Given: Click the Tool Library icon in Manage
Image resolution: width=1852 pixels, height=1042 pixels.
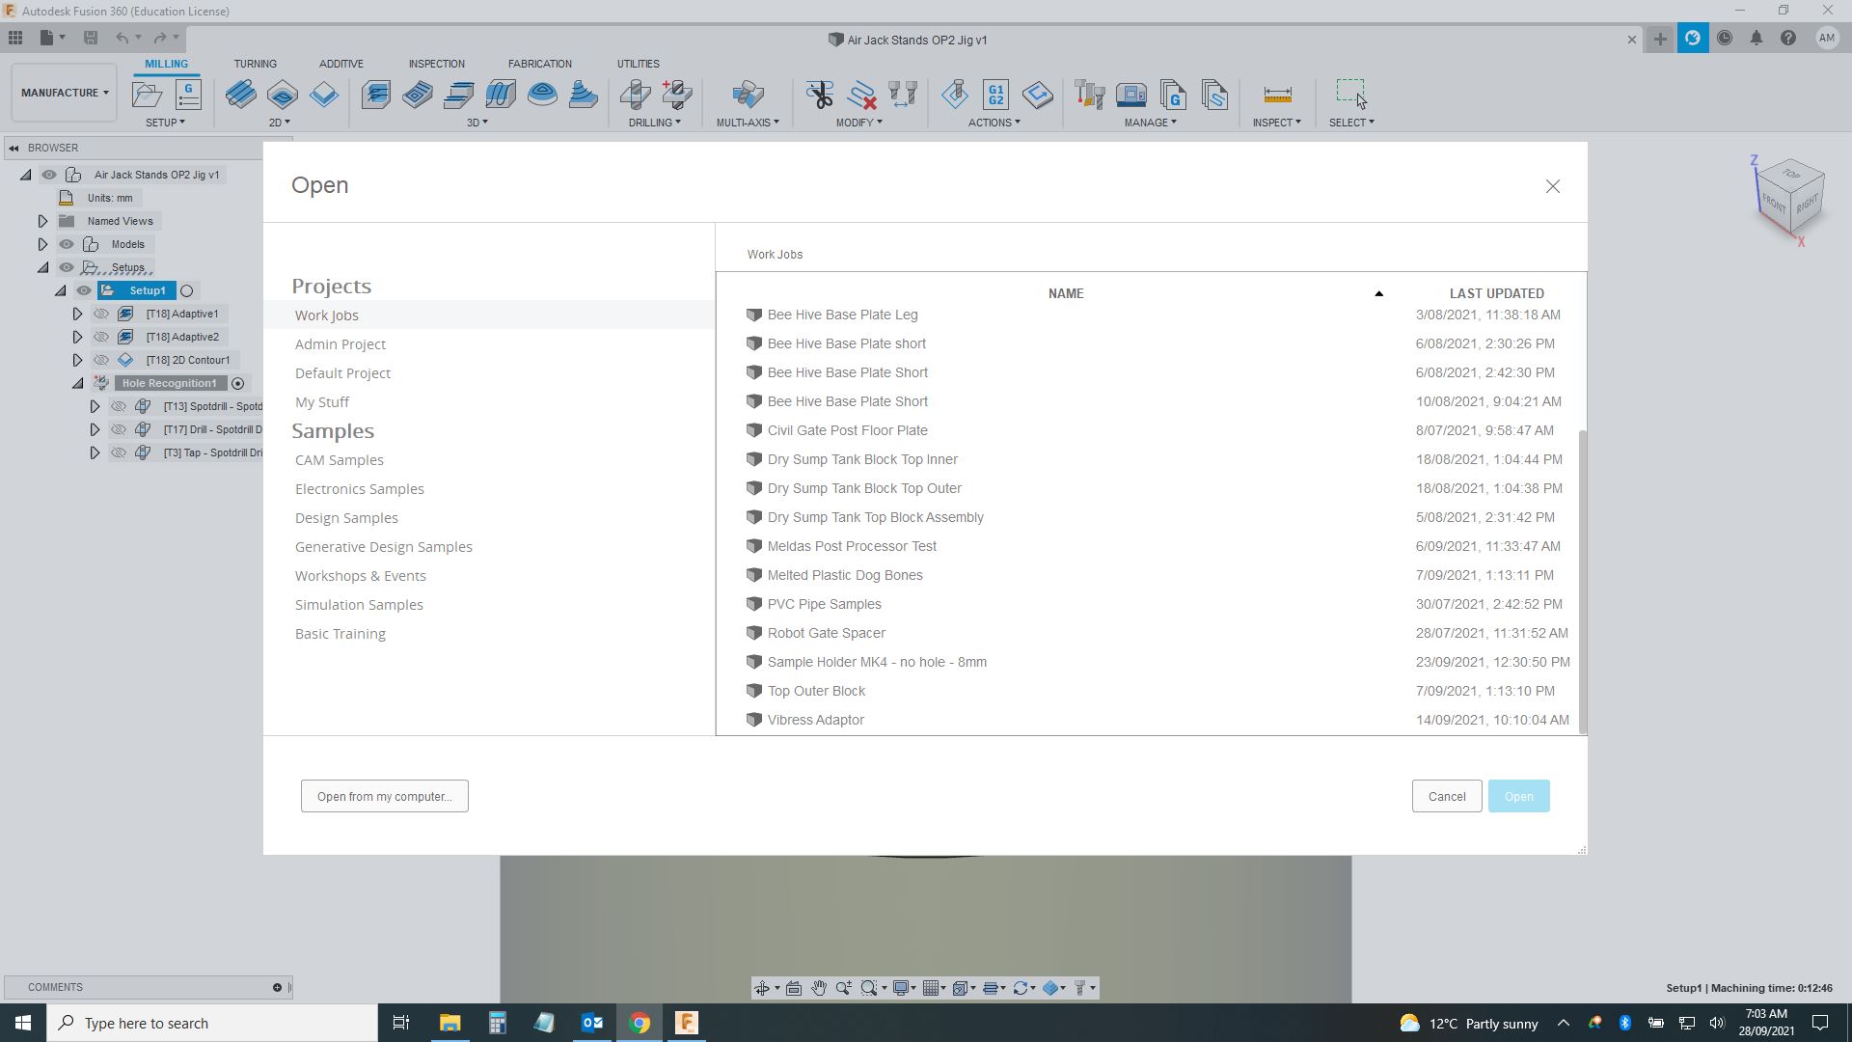Looking at the screenshot, I should (x=1089, y=95).
